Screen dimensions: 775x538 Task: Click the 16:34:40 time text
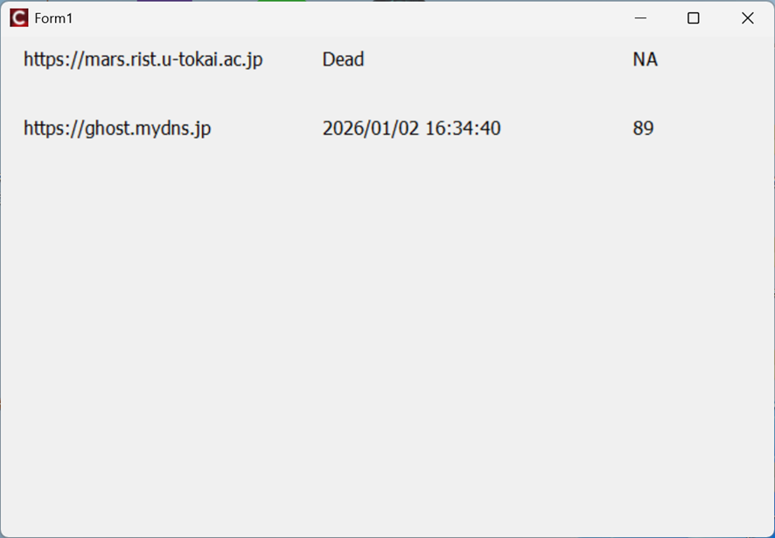click(x=463, y=129)
